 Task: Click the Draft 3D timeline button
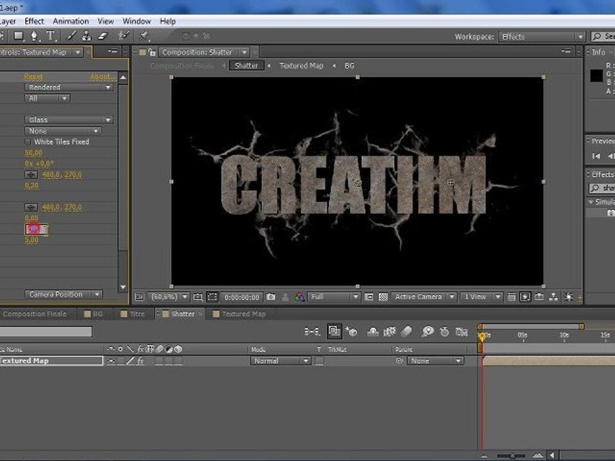click(x=351, y=332)
